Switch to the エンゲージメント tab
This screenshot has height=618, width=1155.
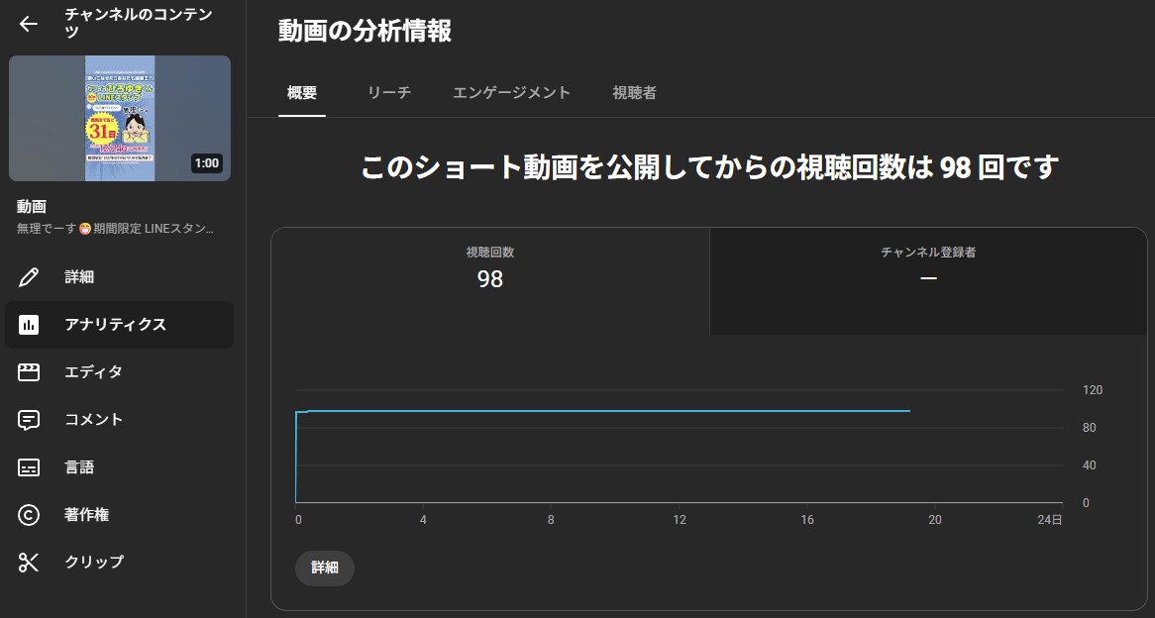coord(511,93)
